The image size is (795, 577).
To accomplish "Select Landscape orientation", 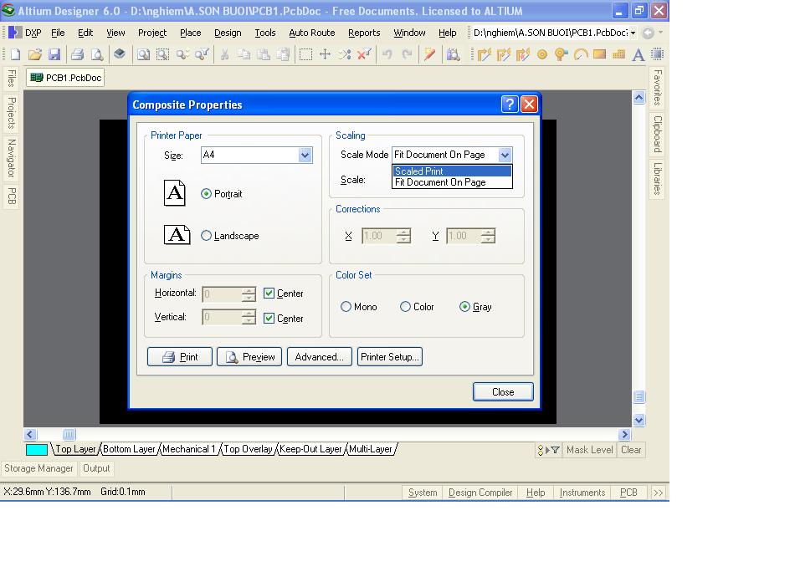I will coord(229,236).
